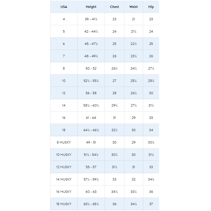The width and height of the screenshot is (211, 211).
Task: Select the 12 HUSKY size label
Action: coord(64,167)
